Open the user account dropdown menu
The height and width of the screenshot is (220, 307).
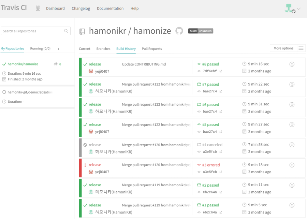293,9
